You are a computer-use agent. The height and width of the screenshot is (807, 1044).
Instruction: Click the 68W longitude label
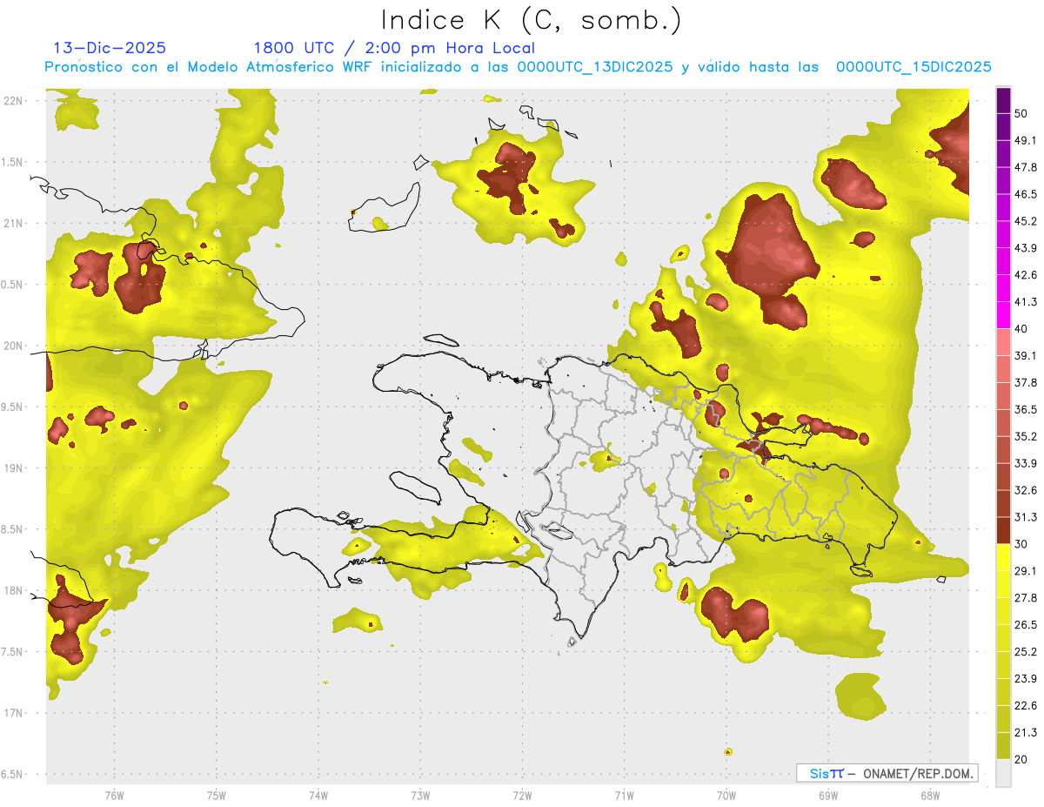(930, 795)
